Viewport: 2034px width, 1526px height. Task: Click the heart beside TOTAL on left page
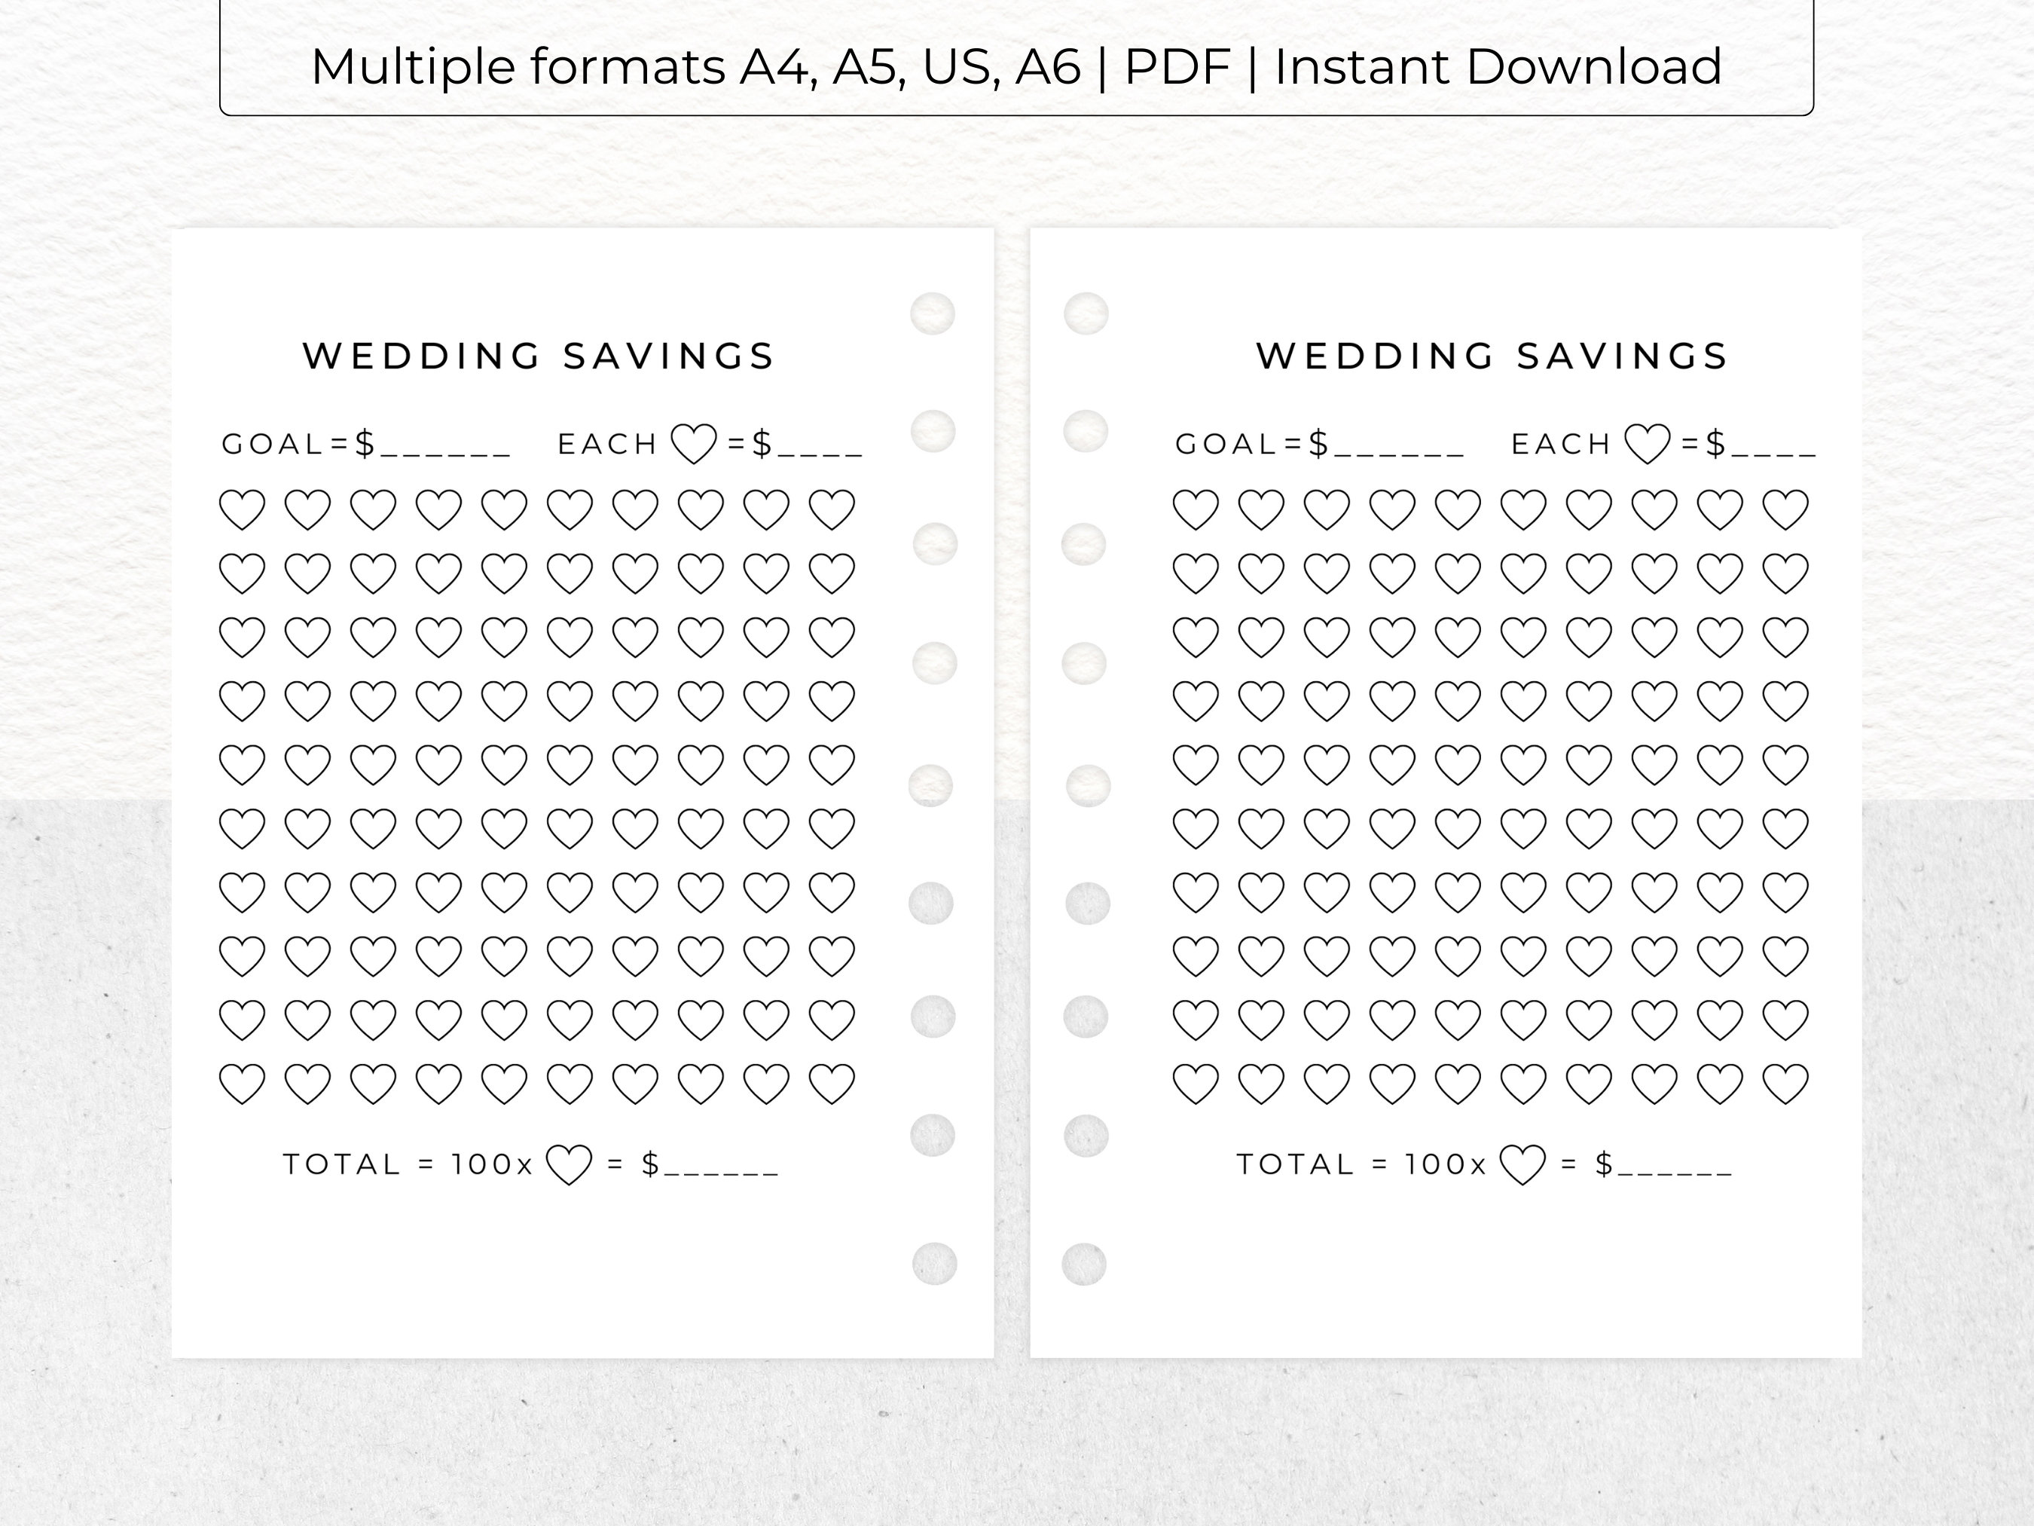point(567,1164)
